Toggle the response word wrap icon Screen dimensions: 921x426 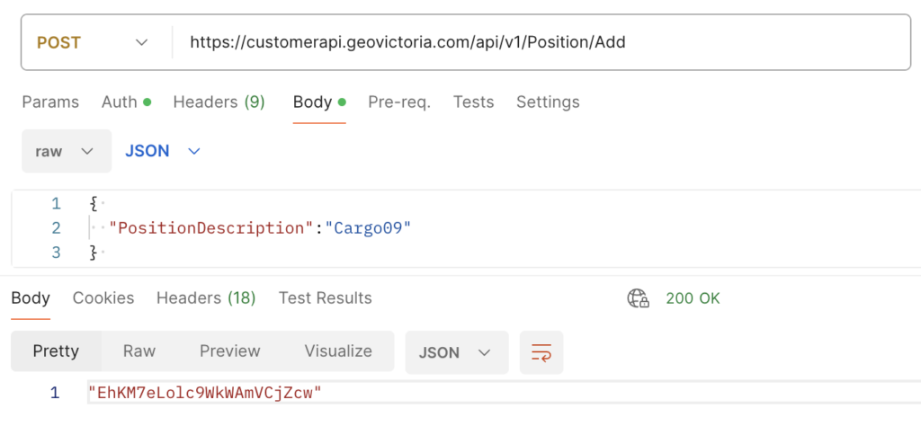tap(541, 352)
